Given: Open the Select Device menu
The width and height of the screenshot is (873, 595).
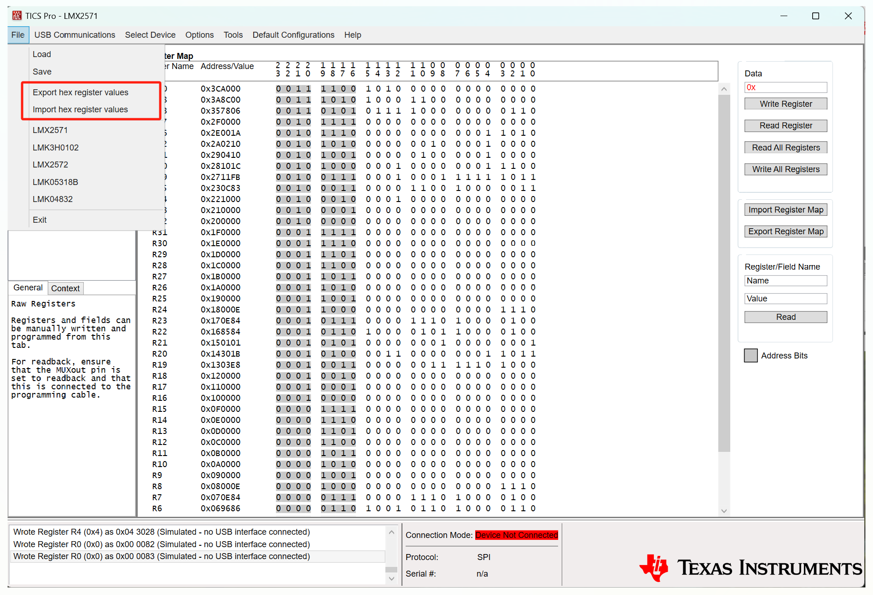Looking at the screenshot, I should tap(150, 35).
